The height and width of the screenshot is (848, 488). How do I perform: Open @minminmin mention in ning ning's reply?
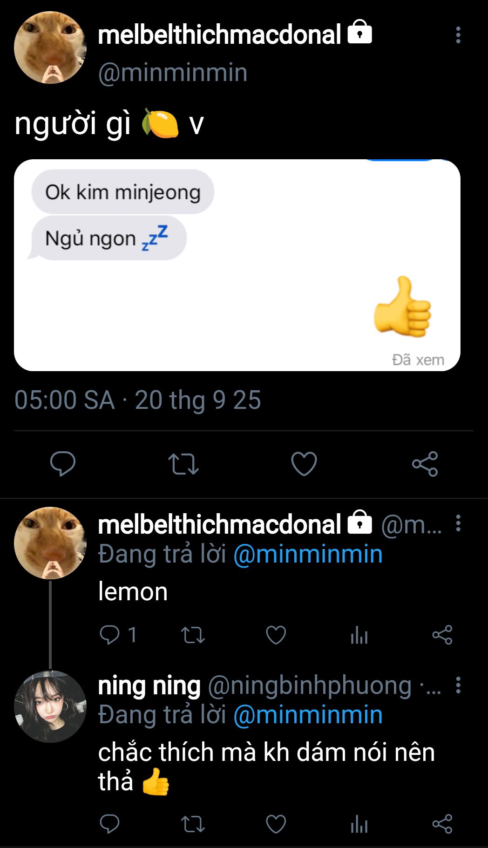coord(308,715)
